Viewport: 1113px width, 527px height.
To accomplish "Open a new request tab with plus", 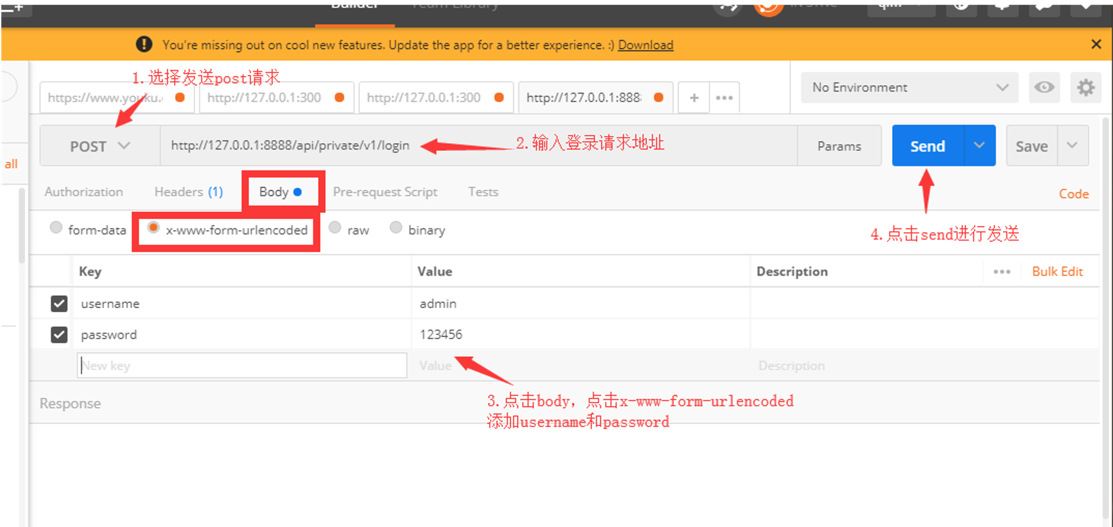I will click(x=694, y=98).
